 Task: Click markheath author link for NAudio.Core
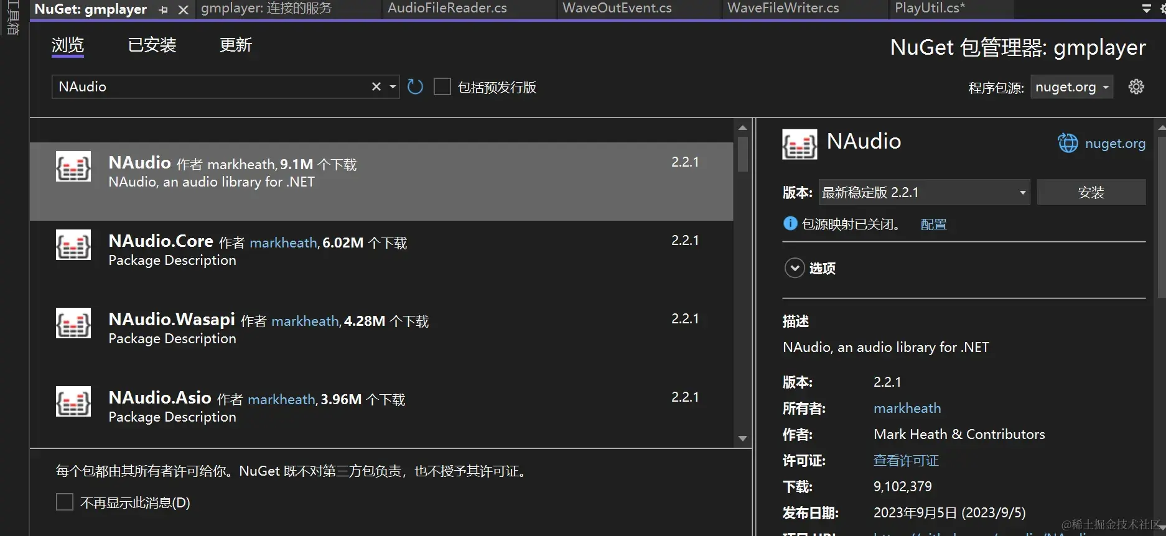283,243
